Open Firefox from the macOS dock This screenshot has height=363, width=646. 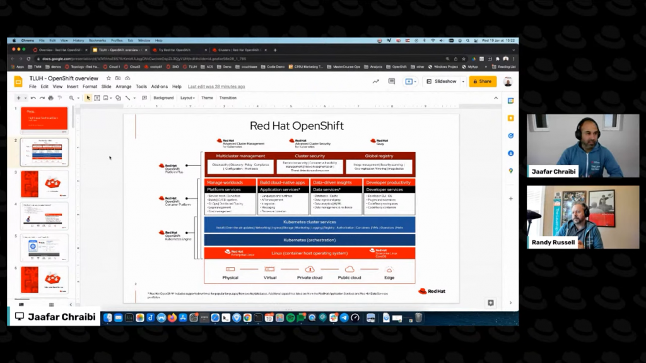172,318
